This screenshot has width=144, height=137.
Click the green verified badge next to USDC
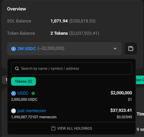coord(33,93)
